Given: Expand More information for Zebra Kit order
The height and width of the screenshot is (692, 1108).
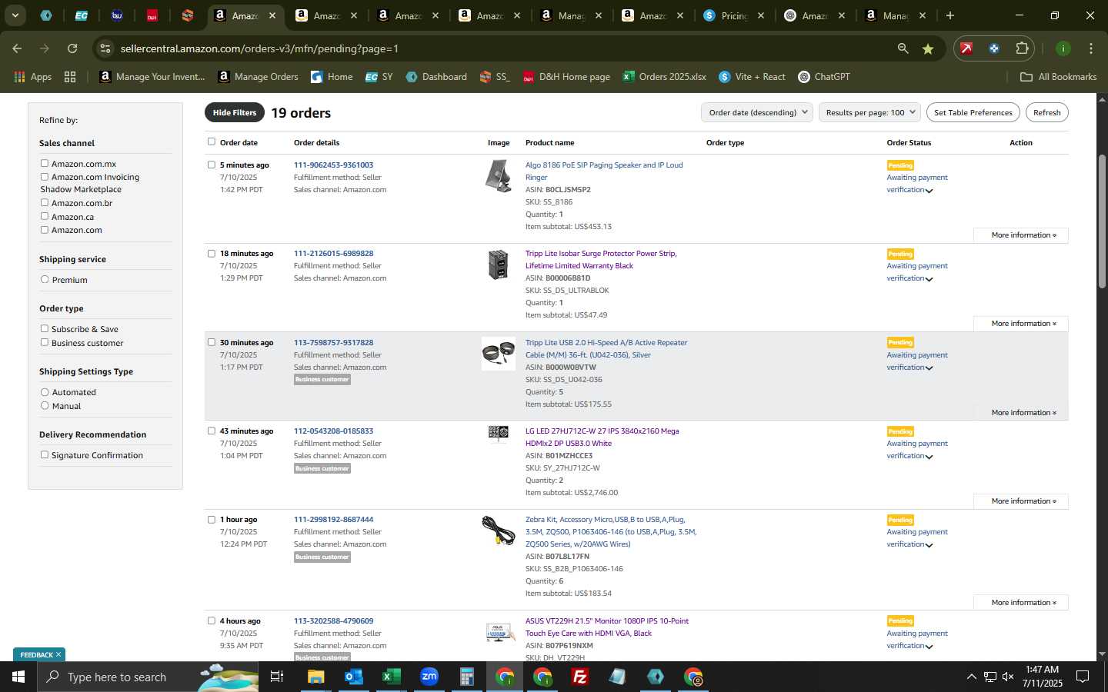Looking at the screenshot, I should pos(1021,603).
